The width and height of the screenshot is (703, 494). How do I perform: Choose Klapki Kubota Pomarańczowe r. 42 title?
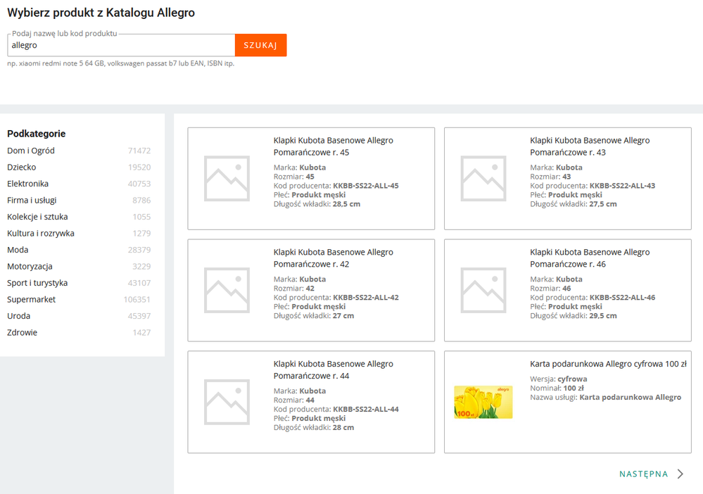coord(333,258)
